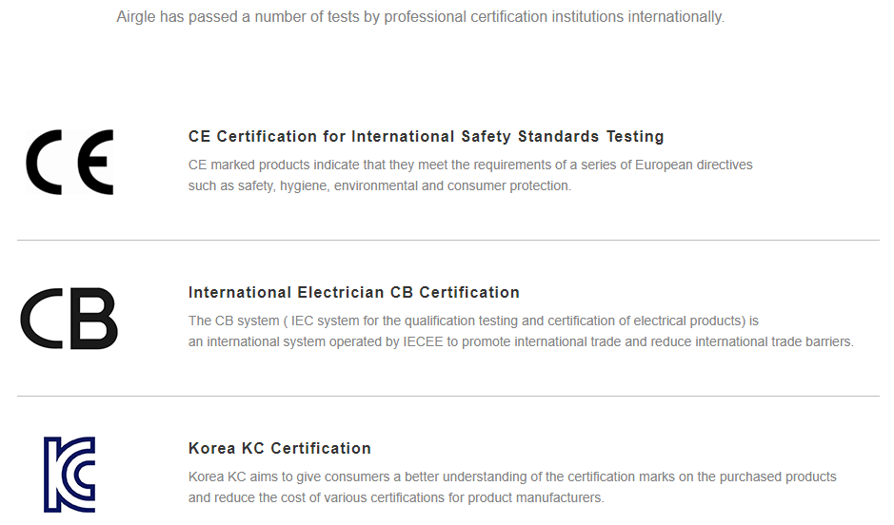Click the intro sentence about Airgle passing tests
The height and width of the screenshot is (525, 894).
[420, 17]
